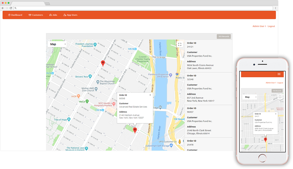Open the App Users menu item

point(70,15)
